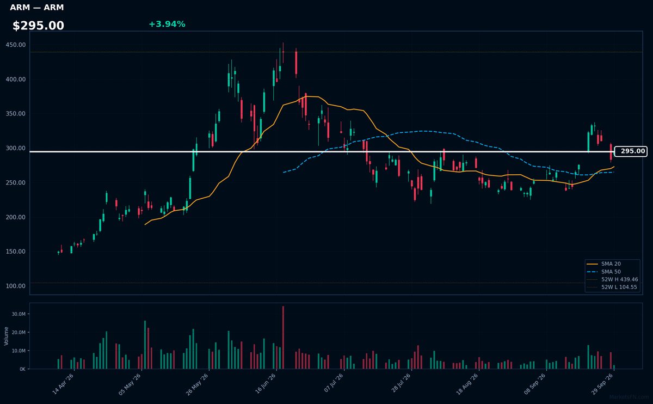Click the 300.00 y-axis price label

[x=16, y=148]
